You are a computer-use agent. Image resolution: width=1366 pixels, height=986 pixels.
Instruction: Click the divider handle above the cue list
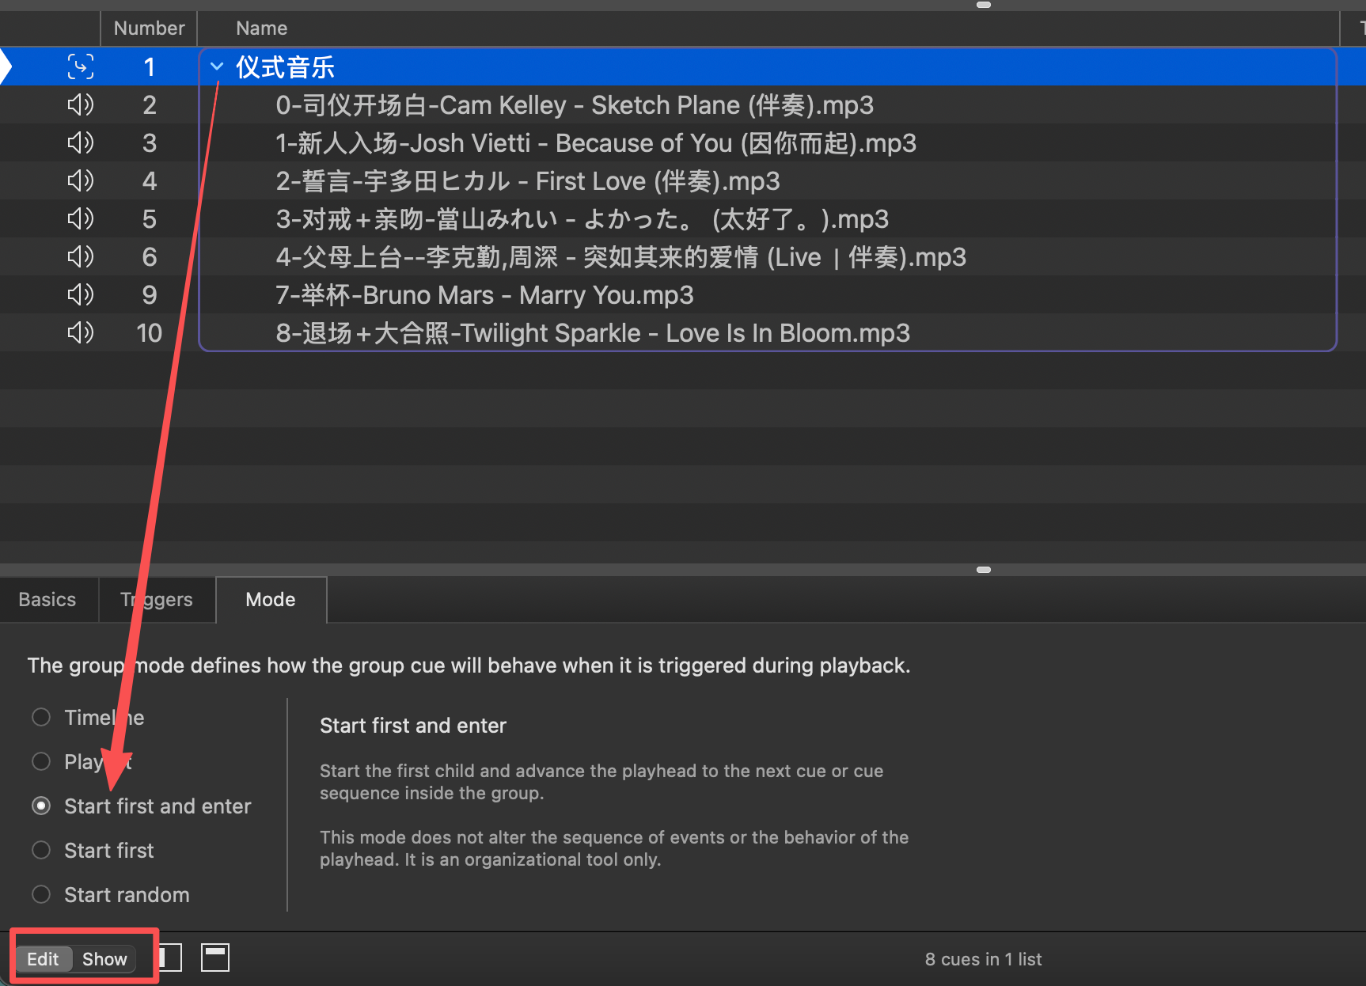click(984, 5)
